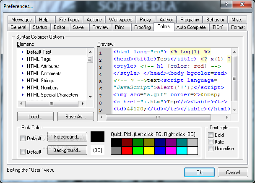This screenshot has height=183, width=255.
Task: Expand the Default Text element
Action: (x=23, y=52)
